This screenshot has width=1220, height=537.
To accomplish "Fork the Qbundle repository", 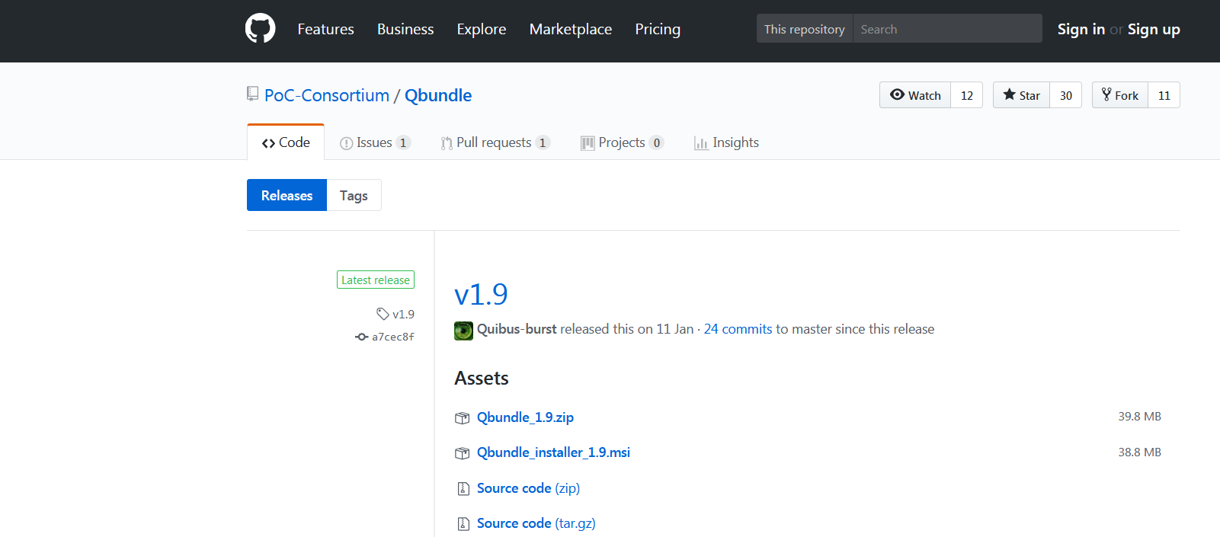I will tap(1119, 95).
